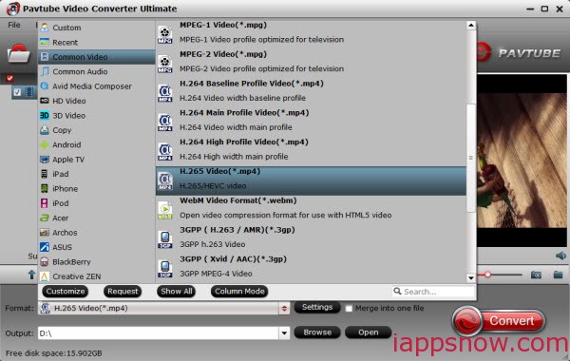The image size is (570, 361).
Task: Select the Android category icon
Action: click(x=45, y=144)
